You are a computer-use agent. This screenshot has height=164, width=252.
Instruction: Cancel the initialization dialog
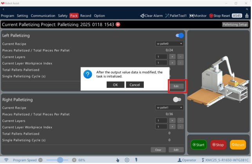pos(135,85)
